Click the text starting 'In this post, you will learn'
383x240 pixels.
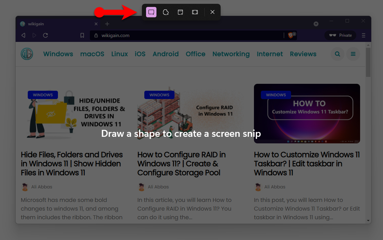coord(307,208)
